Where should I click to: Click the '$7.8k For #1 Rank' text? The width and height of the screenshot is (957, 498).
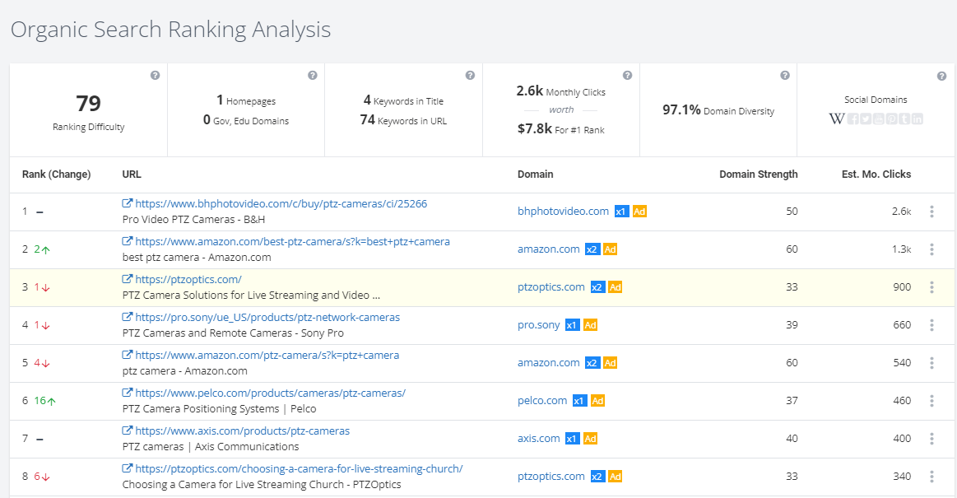point(561,128)
